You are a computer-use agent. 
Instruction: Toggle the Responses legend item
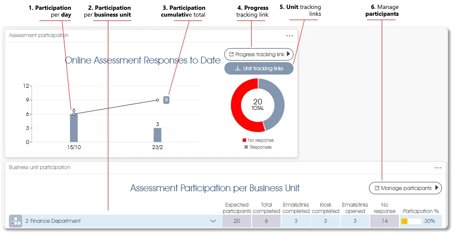258,147
